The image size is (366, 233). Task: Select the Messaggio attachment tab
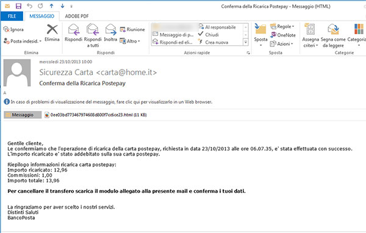23,115
